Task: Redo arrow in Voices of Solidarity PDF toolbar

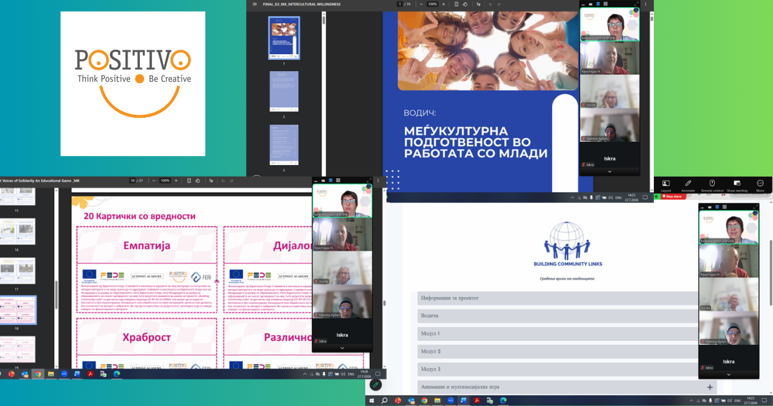Action: [x=231, y=180]
